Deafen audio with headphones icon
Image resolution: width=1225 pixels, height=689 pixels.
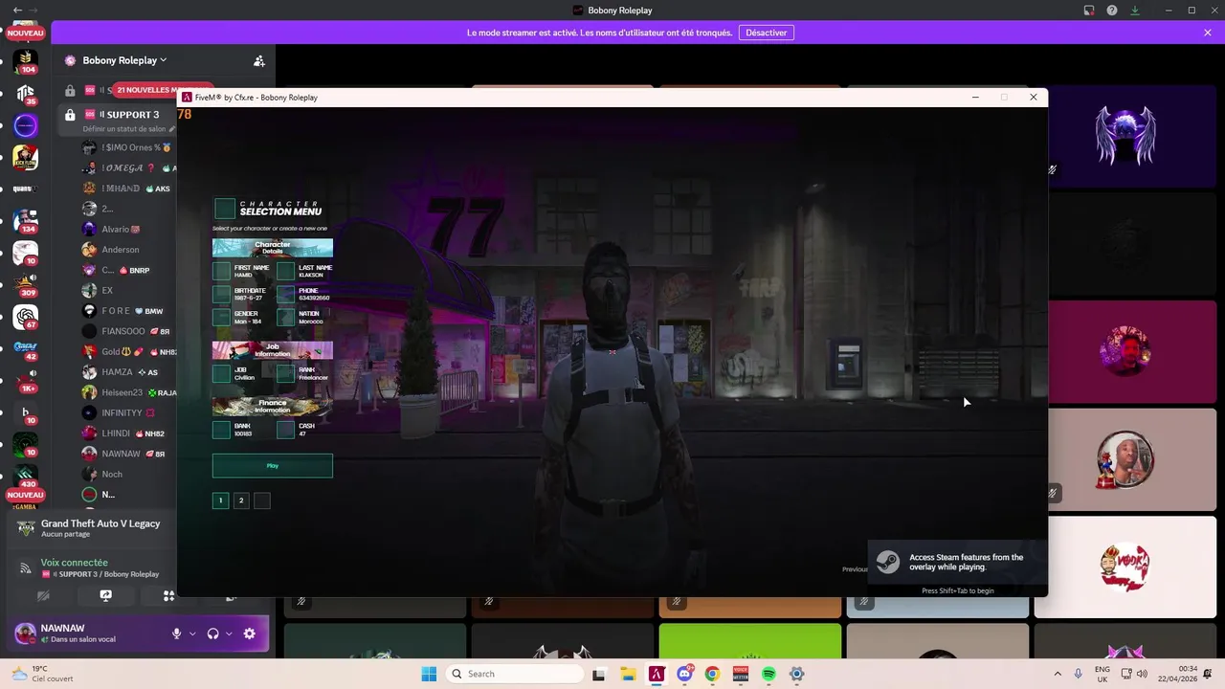point(212,633)
